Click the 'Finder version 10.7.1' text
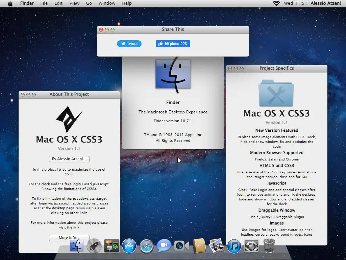The height and width of the screenshot is (260, 346). click(x=173, y=121)
